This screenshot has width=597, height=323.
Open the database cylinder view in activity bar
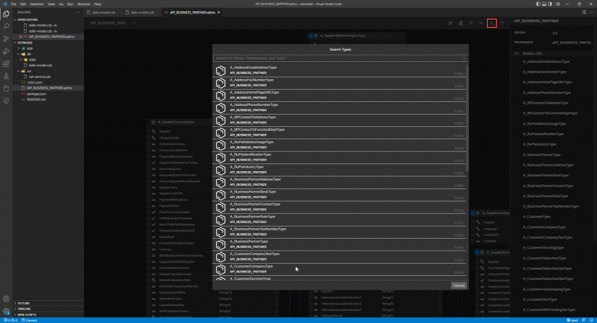[6, 88]
